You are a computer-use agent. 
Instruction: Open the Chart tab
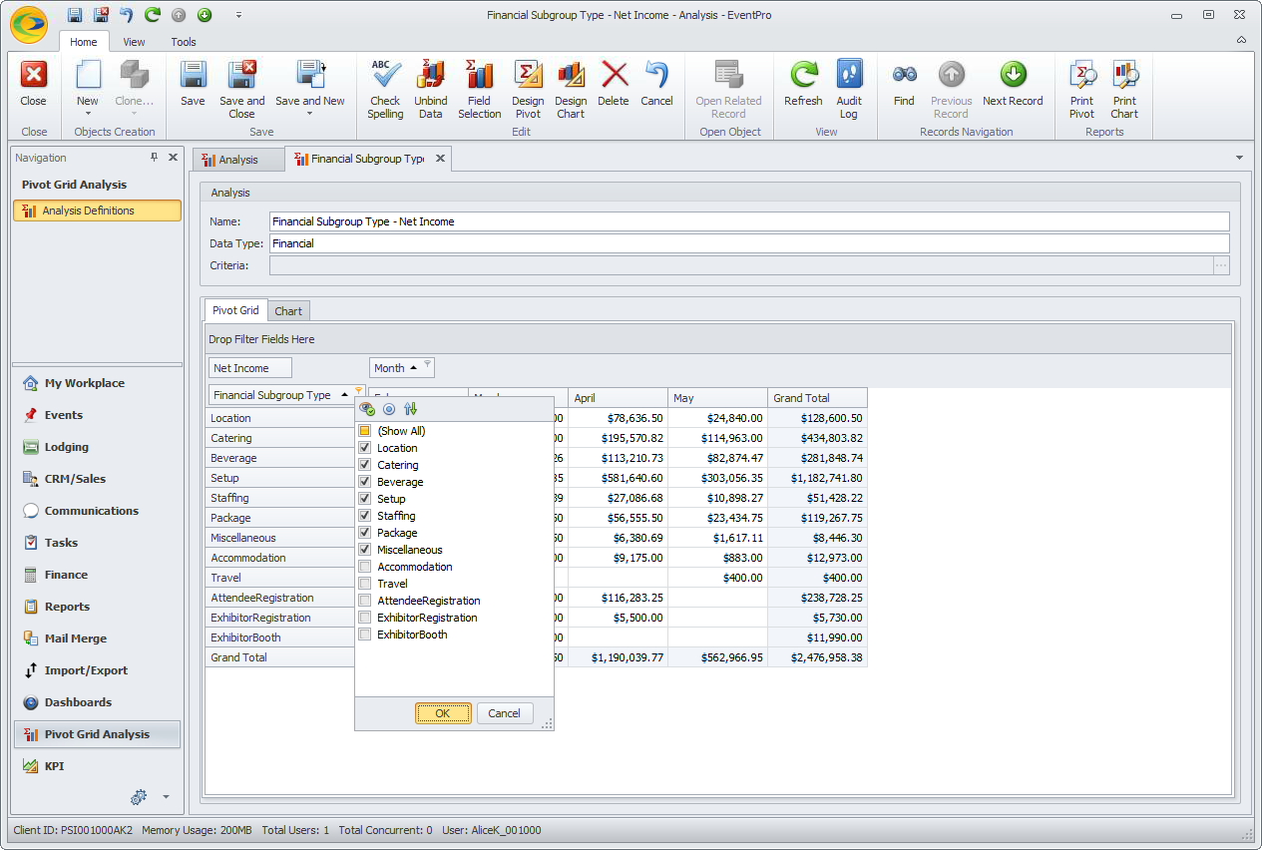click(x=288, y=311)
